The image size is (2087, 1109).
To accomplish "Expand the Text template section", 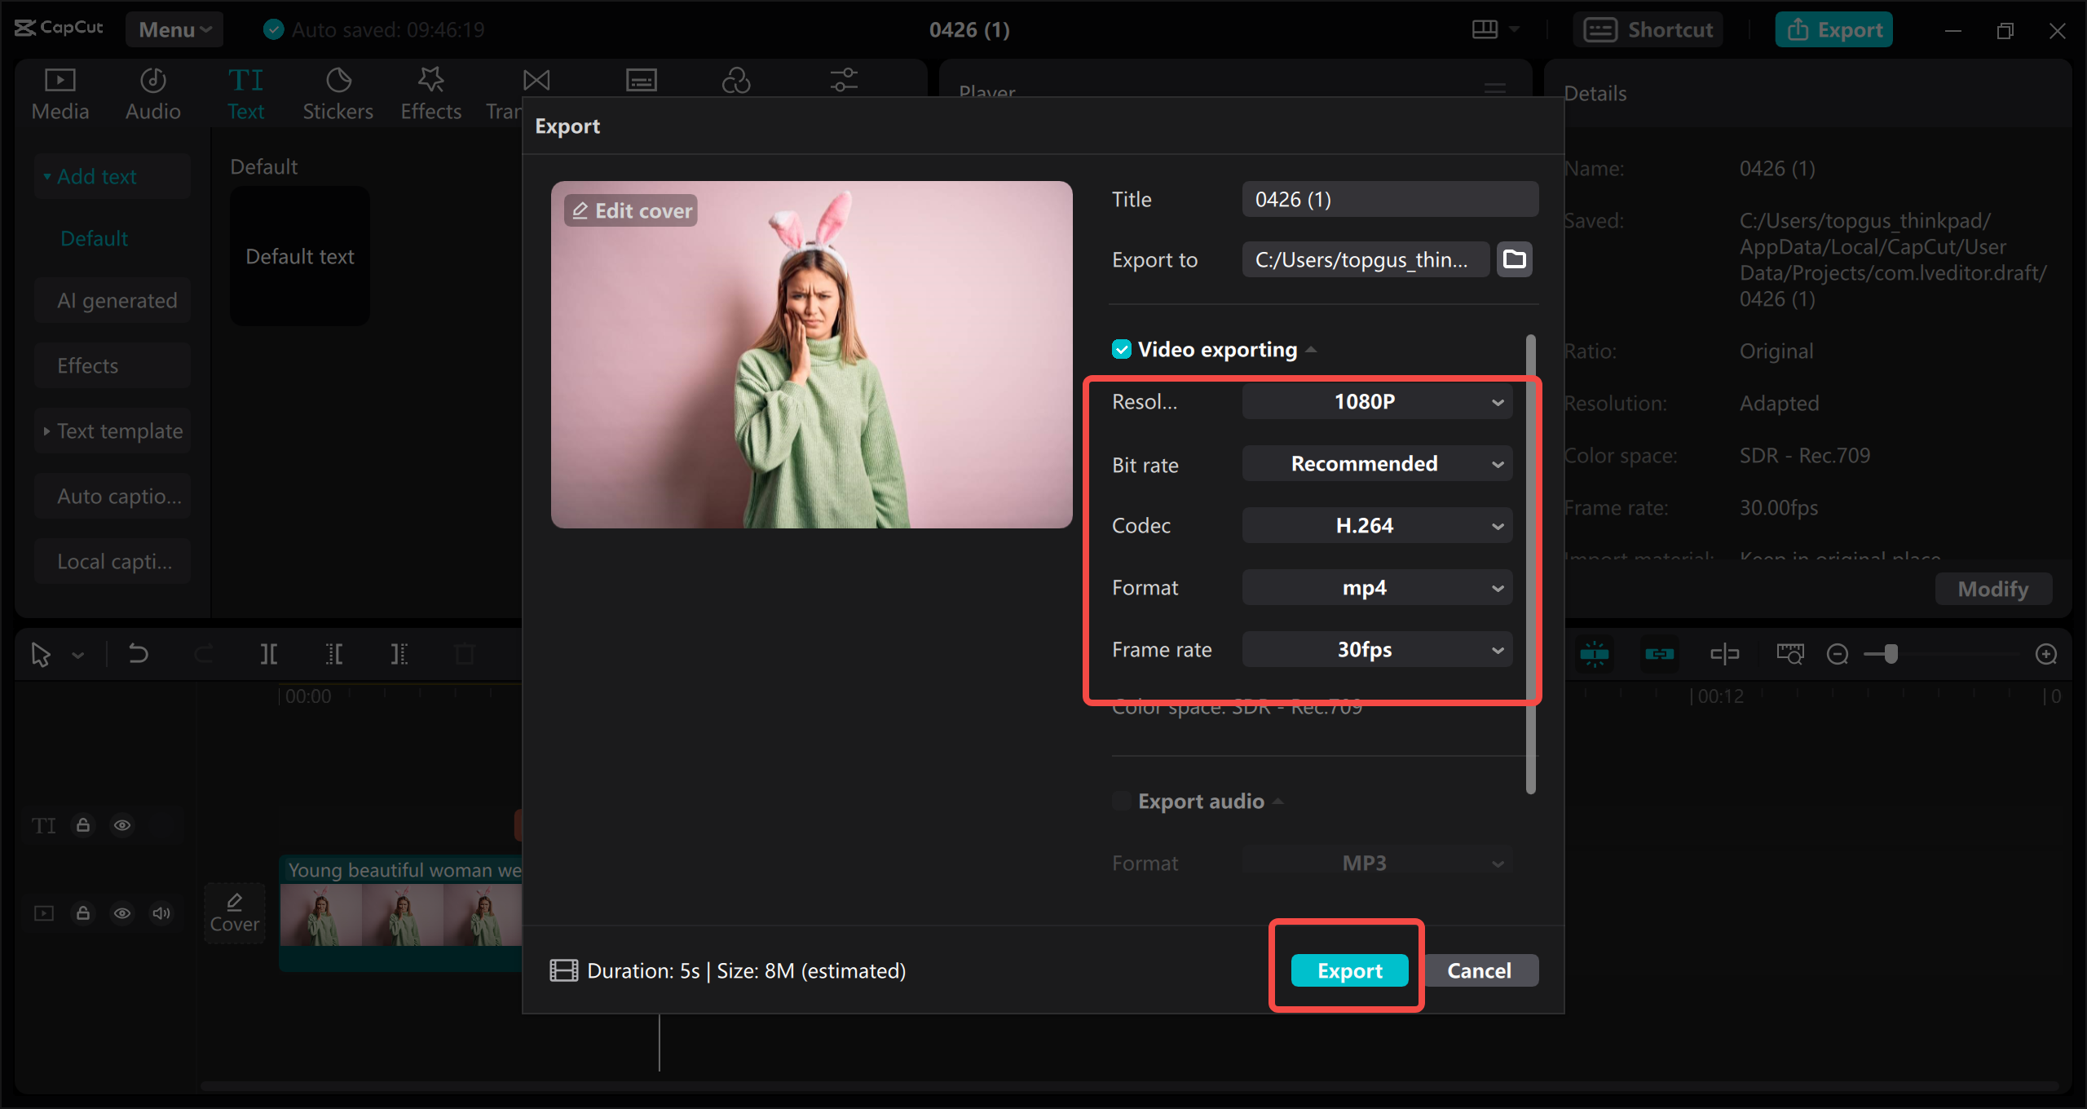I will (x=113, y=431).
